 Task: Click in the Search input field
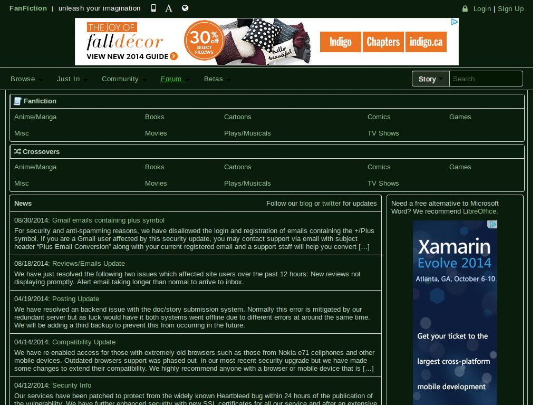(486, 79)
